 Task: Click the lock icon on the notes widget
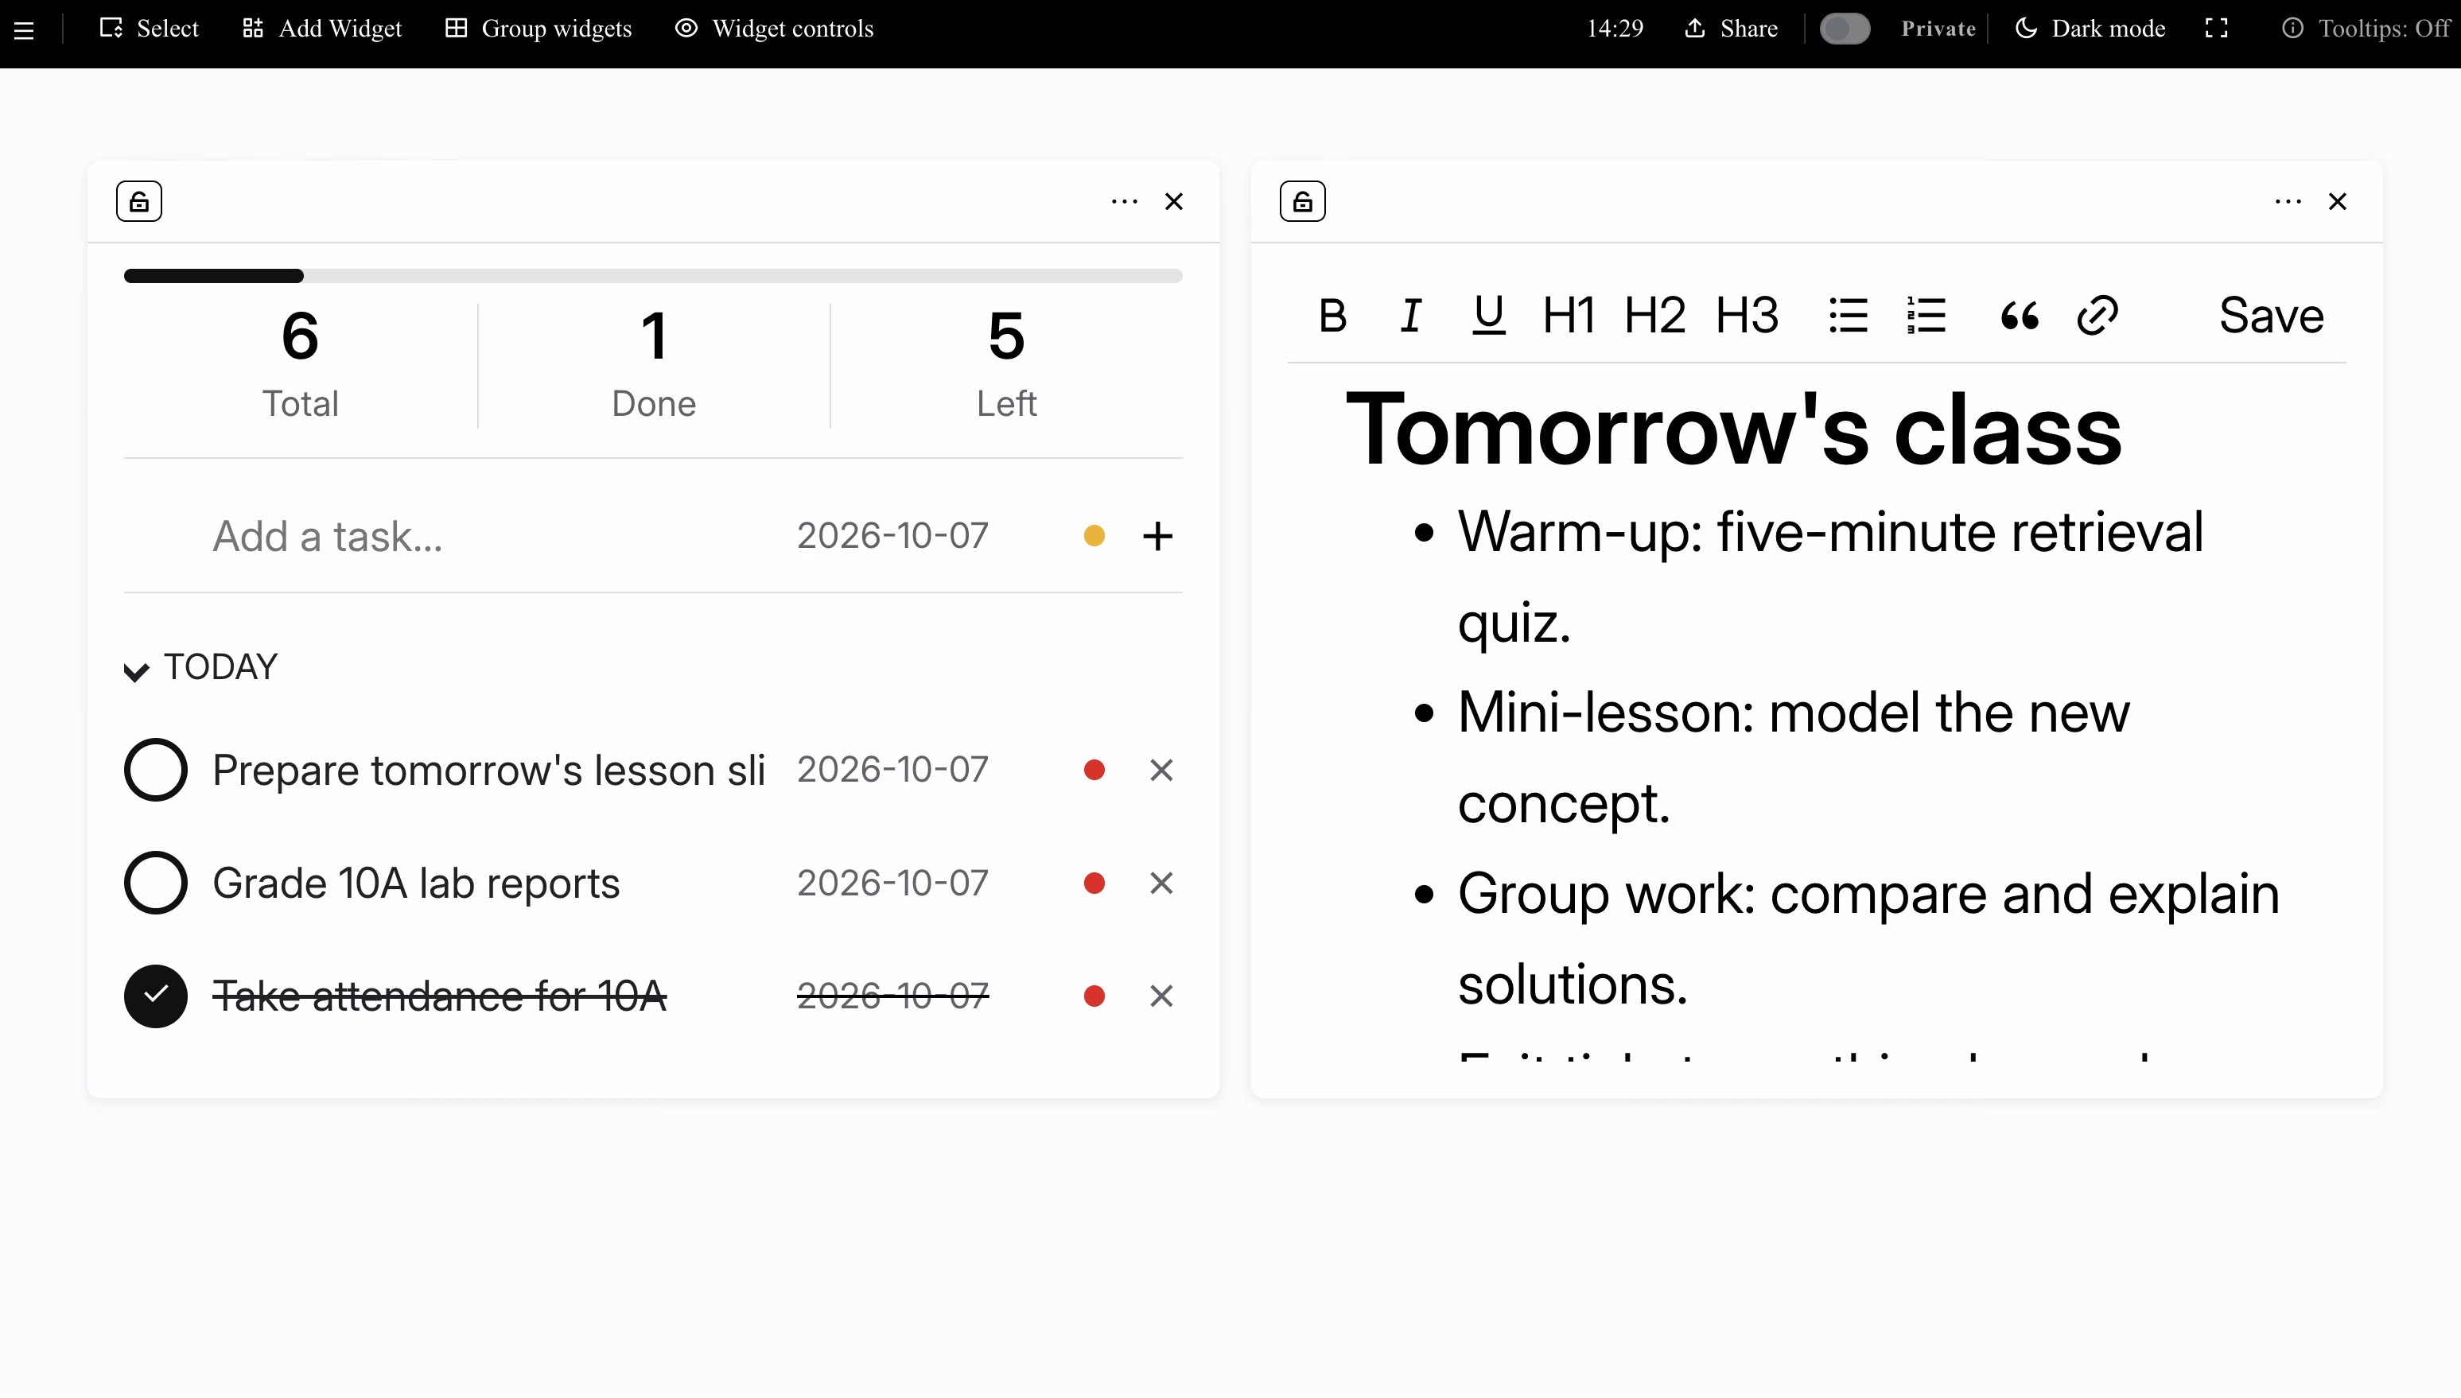(1303, 202)
